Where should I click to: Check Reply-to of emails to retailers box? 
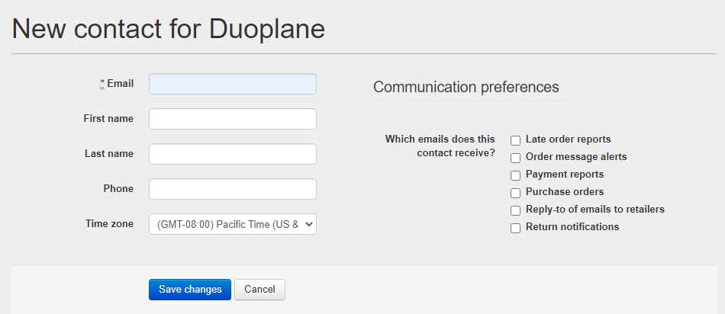[x=516, y=210]
